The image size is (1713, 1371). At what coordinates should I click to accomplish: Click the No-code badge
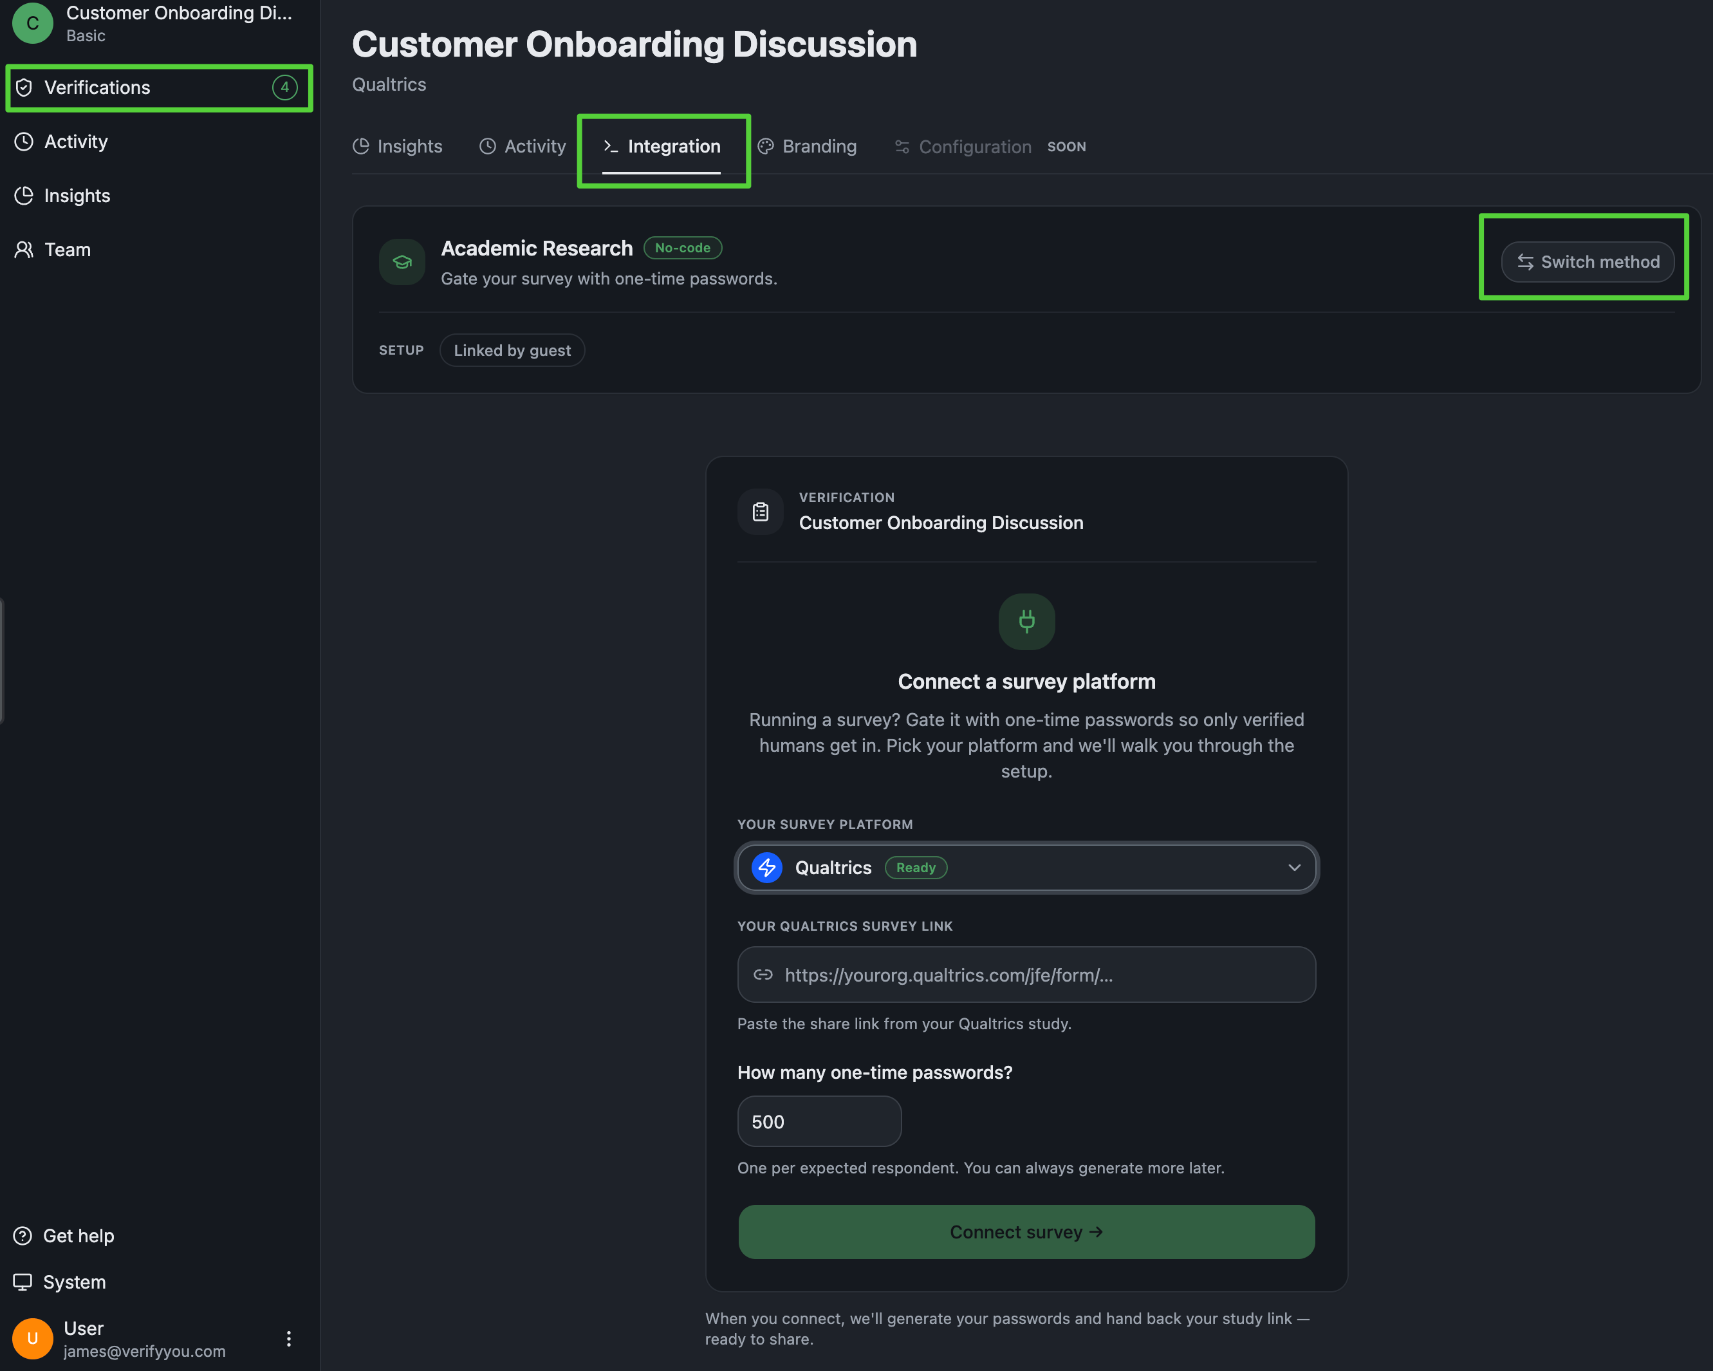pyautogui.click(x=683, y=248)
